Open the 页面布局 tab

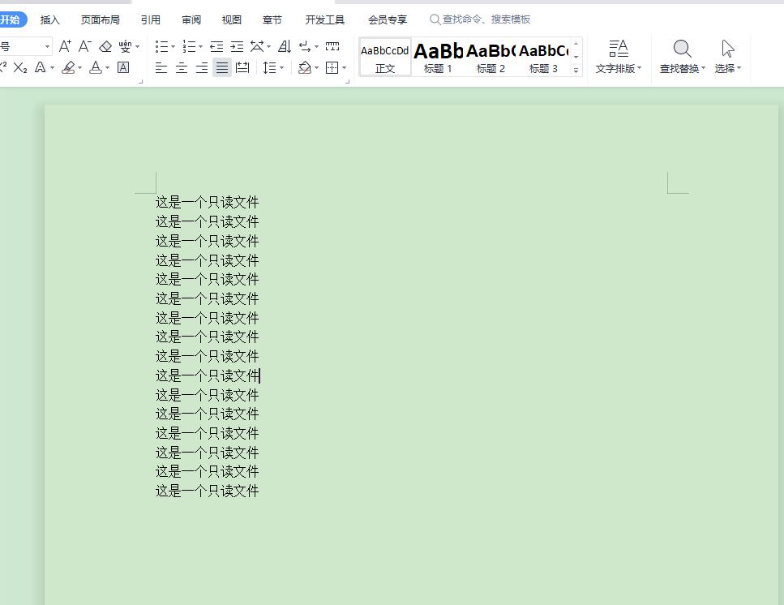(101, 20)
